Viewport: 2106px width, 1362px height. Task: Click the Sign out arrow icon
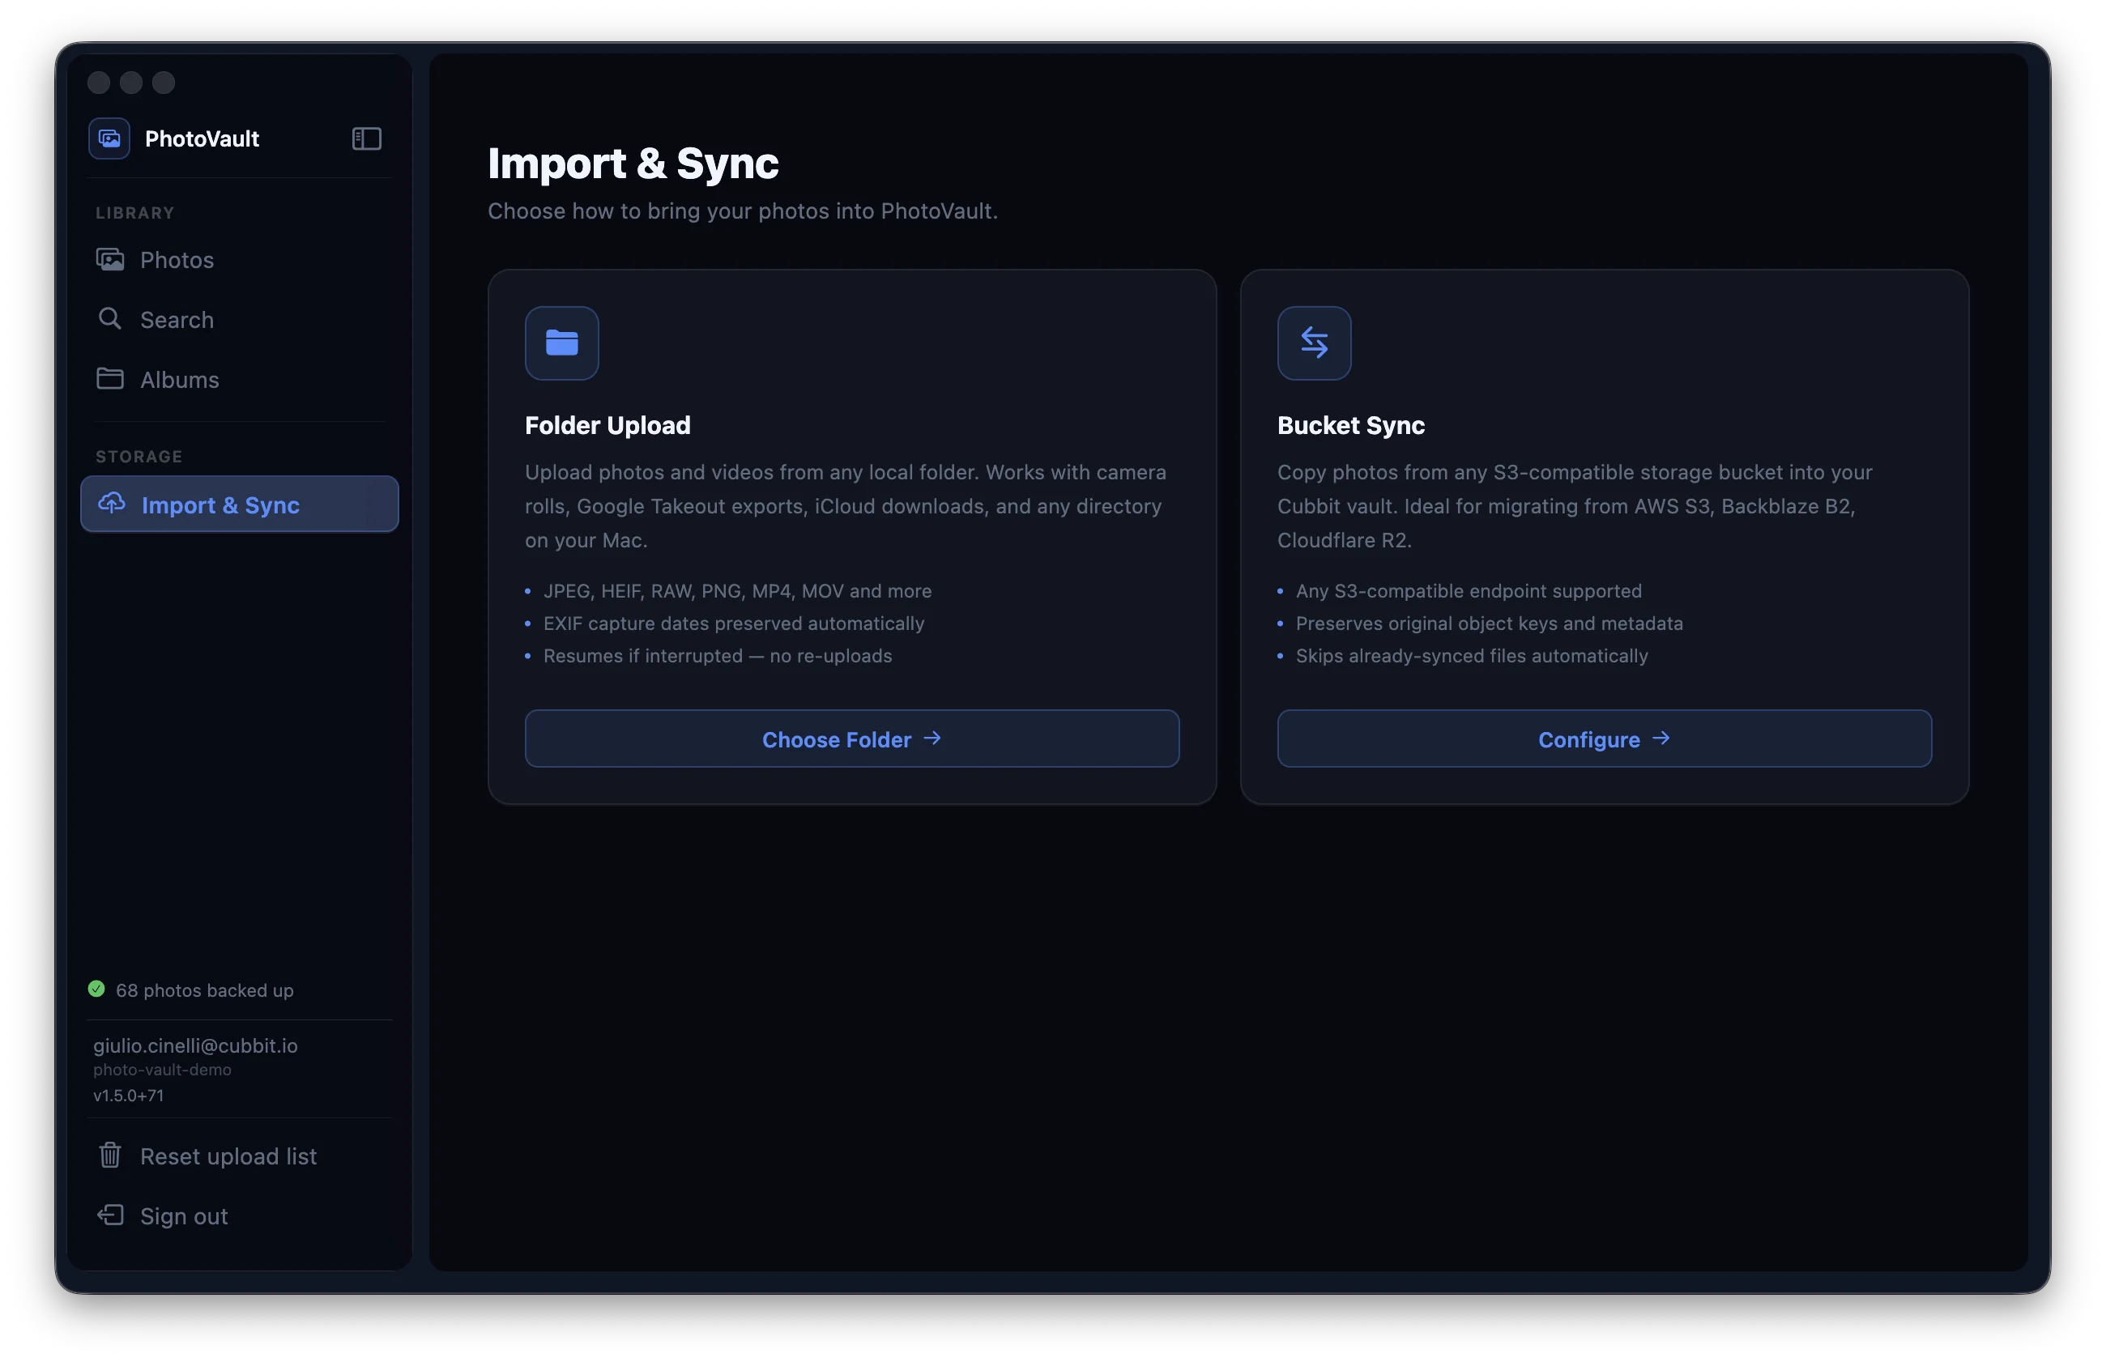pyautogui.click(x=109, y=1215)
